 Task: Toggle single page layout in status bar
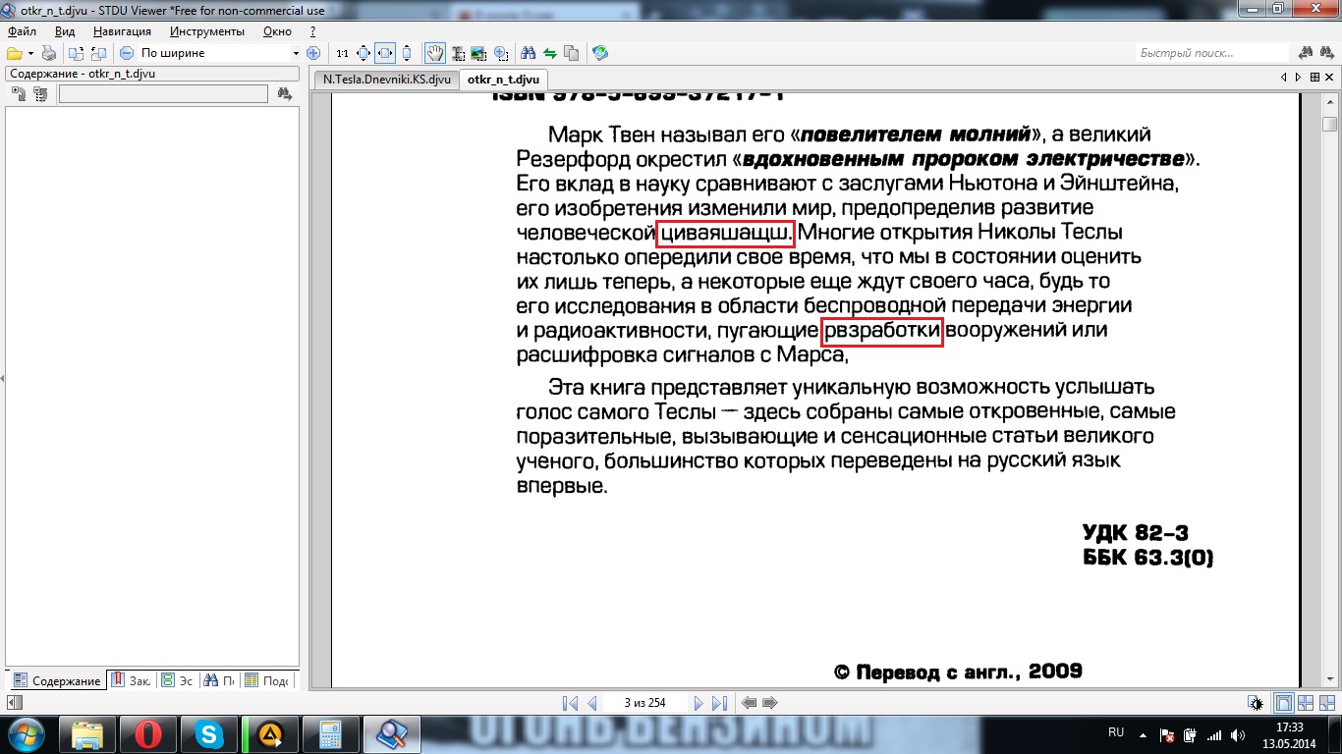tap(1283, 703)
